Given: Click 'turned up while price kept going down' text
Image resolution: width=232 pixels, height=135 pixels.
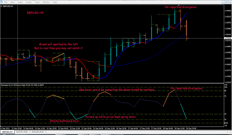Looking at the screenshot, I should [111, 117].
